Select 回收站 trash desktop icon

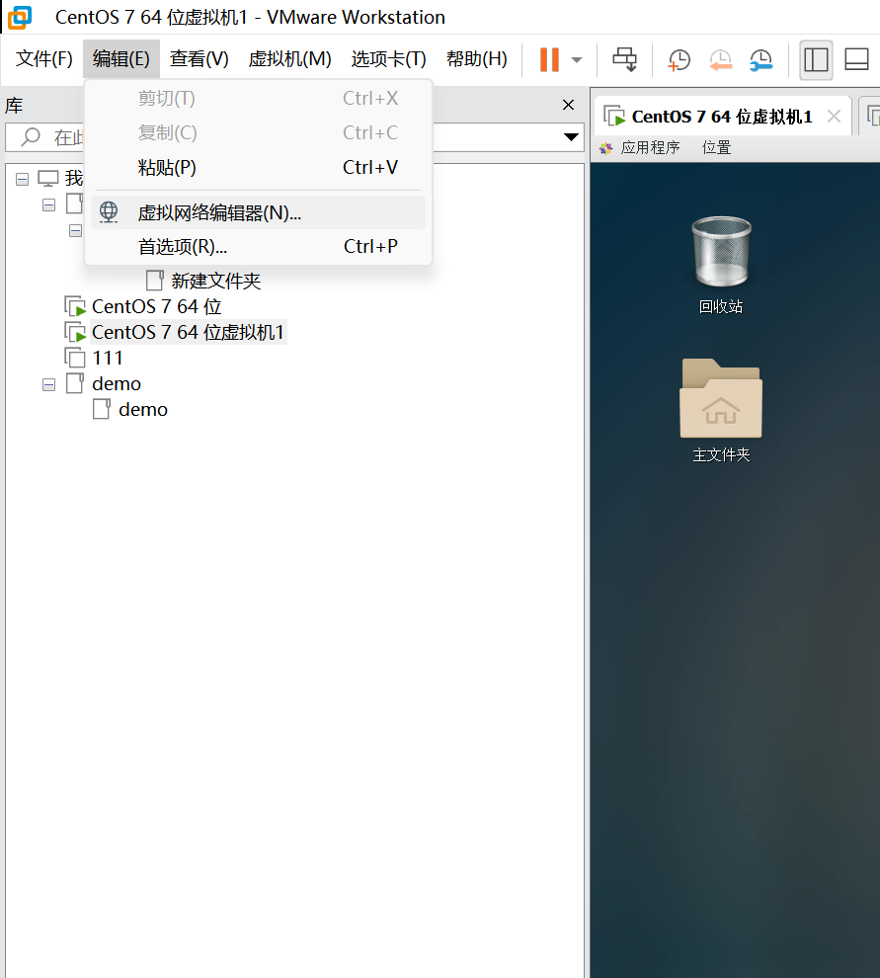[x=721, y=265]
